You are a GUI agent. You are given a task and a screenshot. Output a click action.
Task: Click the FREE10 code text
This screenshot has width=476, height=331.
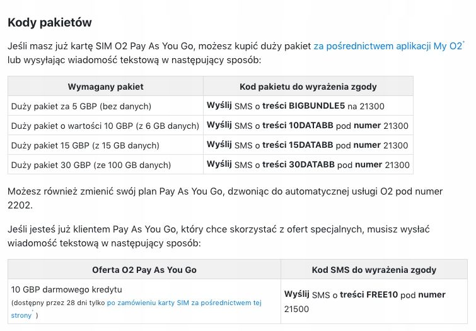click(382, 294)
